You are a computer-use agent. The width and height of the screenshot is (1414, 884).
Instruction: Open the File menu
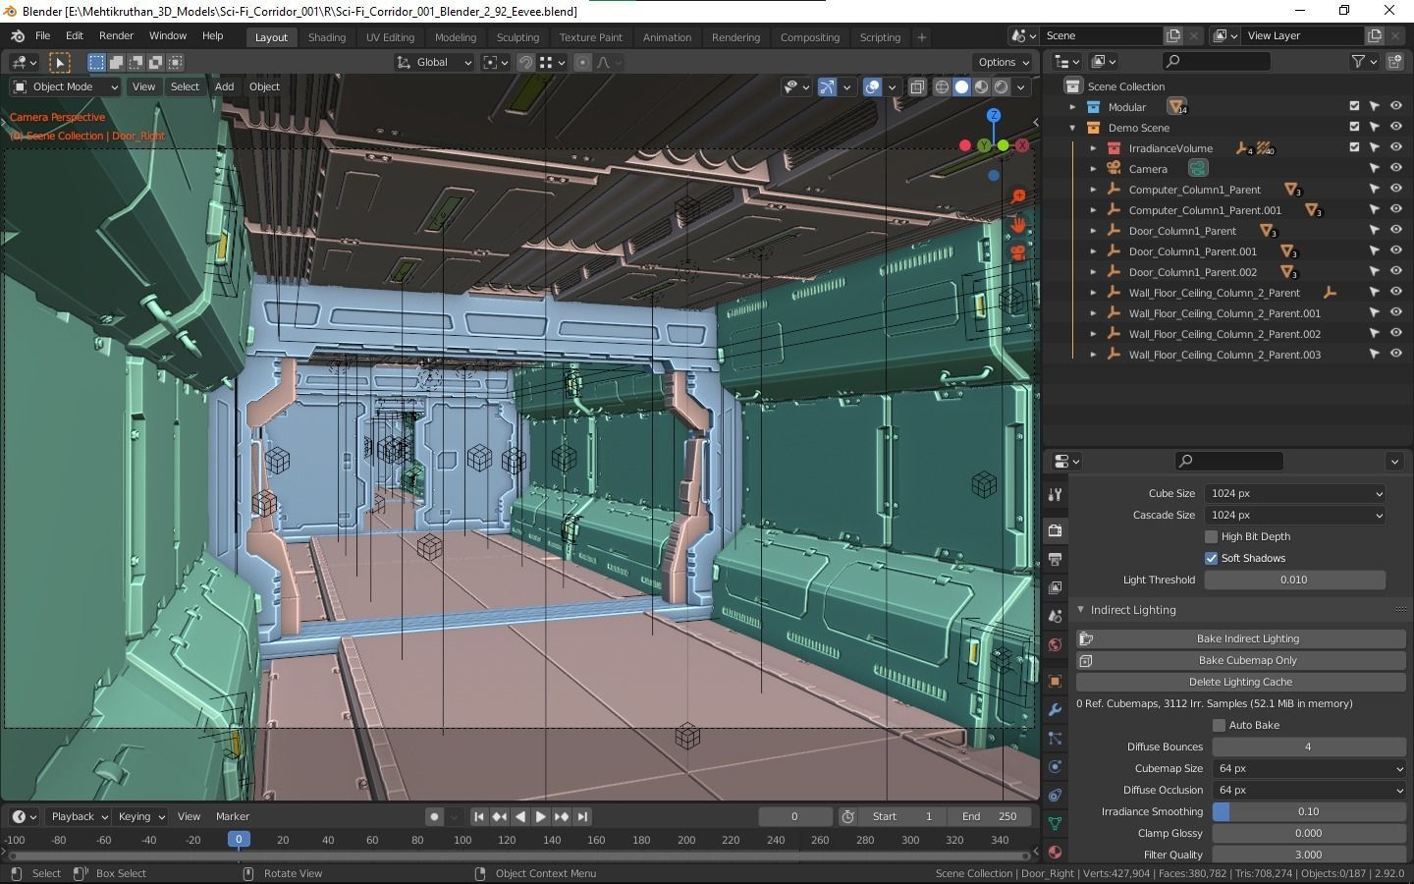[42, 35]
